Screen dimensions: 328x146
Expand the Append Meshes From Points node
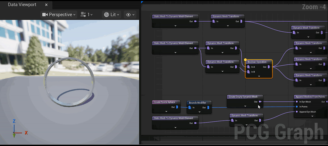pos(312,116)
